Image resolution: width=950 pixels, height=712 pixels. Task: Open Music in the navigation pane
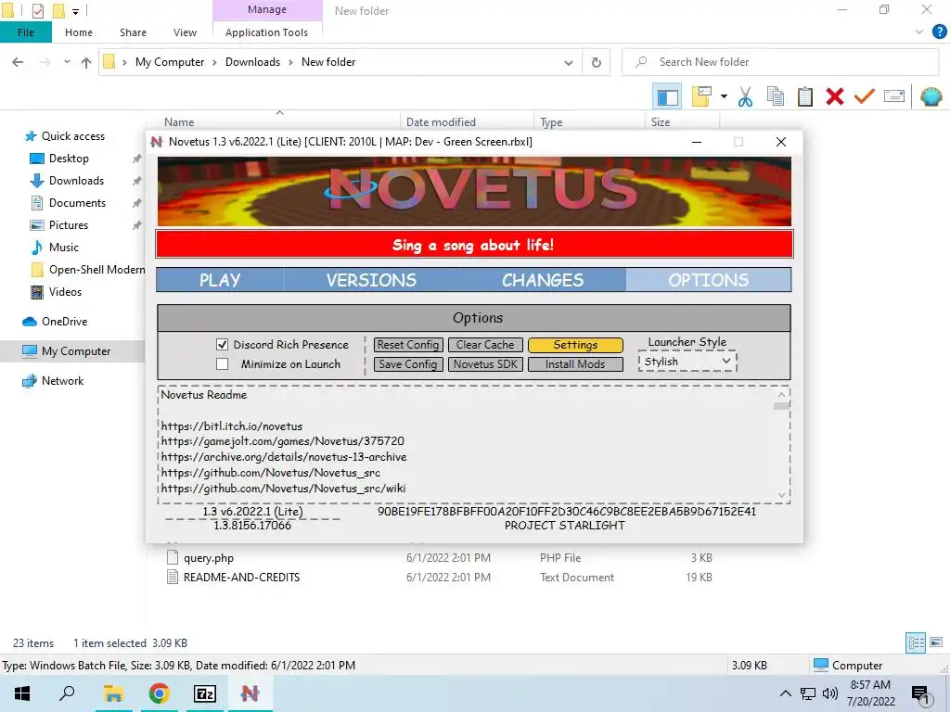point(64,247)
